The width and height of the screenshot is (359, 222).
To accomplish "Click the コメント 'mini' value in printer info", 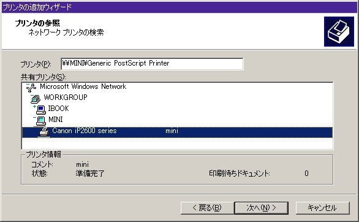I will [x=83, y=164].
